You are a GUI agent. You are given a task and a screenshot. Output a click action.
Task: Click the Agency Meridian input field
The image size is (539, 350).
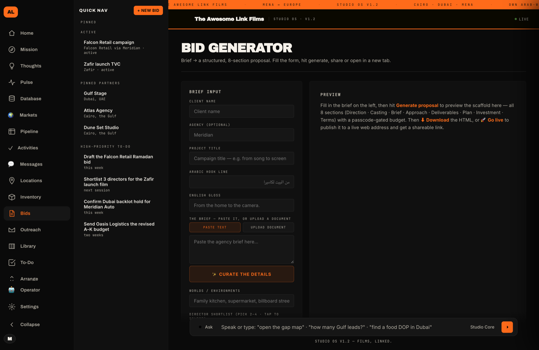tap(242, 135)
